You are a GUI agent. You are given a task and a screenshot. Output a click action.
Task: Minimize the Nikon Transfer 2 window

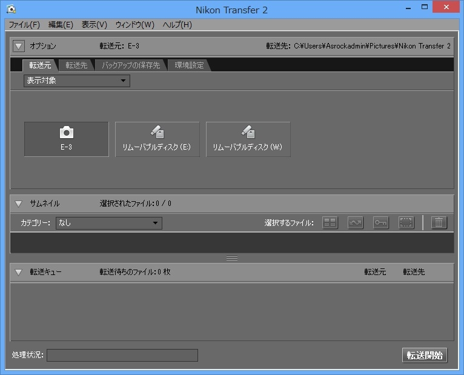tap(408, 8)
